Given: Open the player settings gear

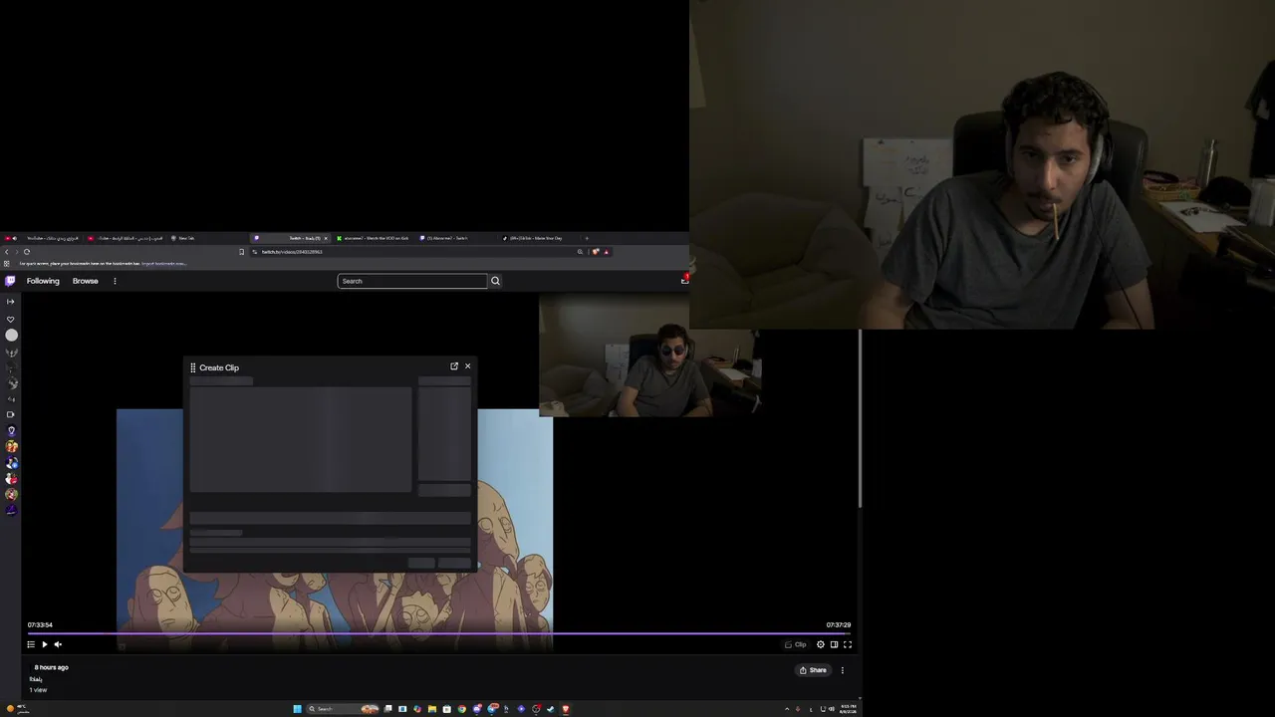Looking at the screenshot, I should 821,644.
